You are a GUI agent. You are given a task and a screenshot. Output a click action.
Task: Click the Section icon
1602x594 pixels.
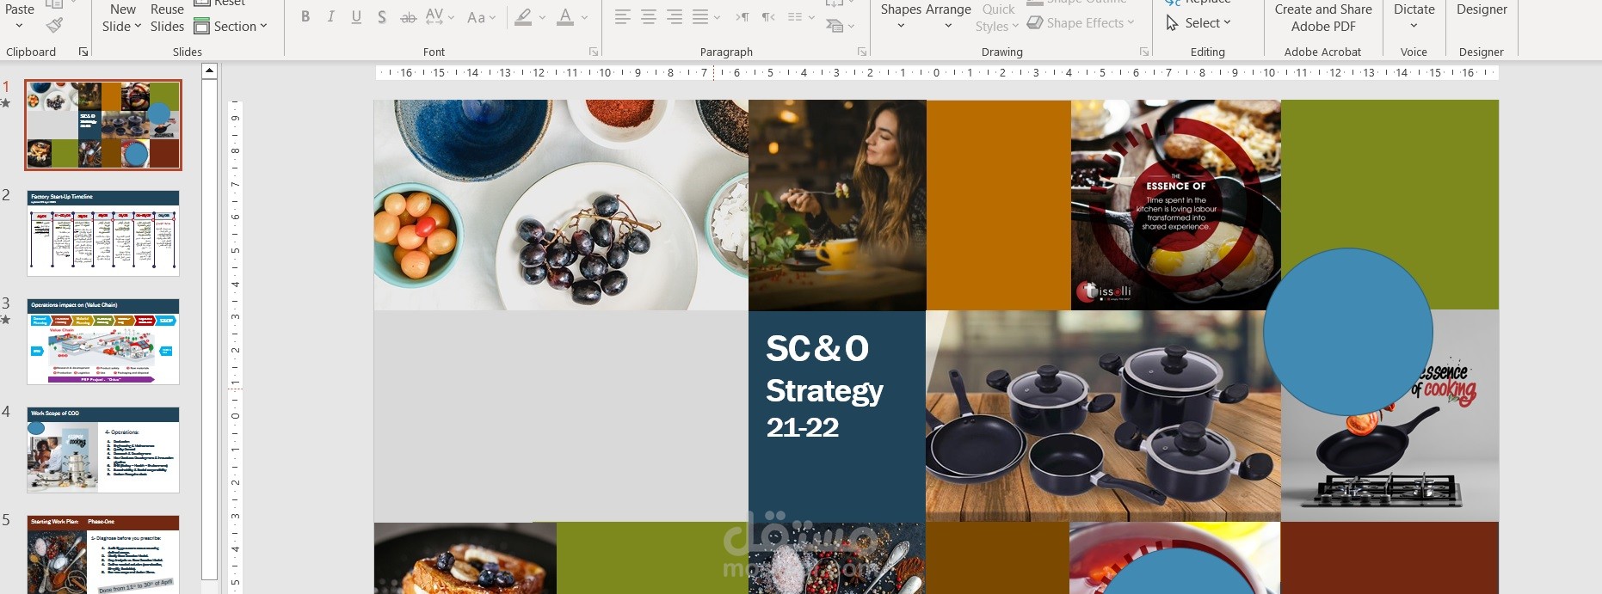point(202,26)
